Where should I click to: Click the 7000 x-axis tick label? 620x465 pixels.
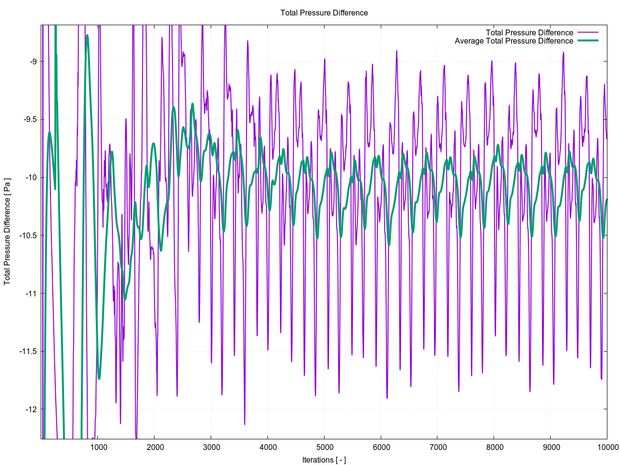pyautogui.click(x=437, y=447)
